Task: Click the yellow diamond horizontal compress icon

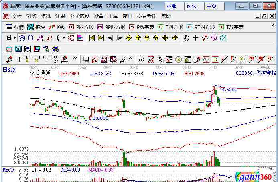Action: click(156, 38)
